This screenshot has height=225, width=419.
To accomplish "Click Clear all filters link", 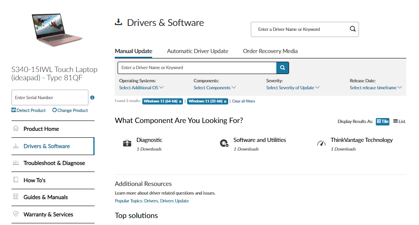I will (243, 101).
